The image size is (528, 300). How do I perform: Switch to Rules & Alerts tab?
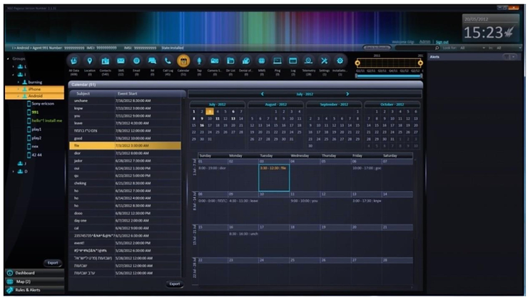[x=30, y=290]
